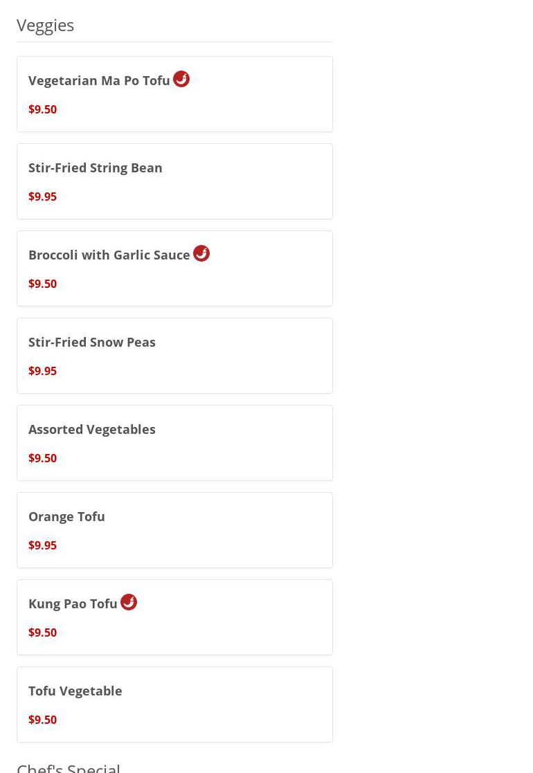
Task: Click the $9.50 price under Kung Pao Tofu
Action: click(x=42, y=633)
